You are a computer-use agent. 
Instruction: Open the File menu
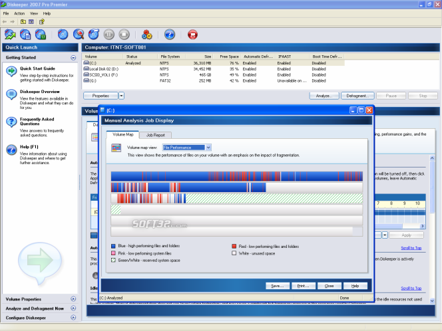coord(6,13)
